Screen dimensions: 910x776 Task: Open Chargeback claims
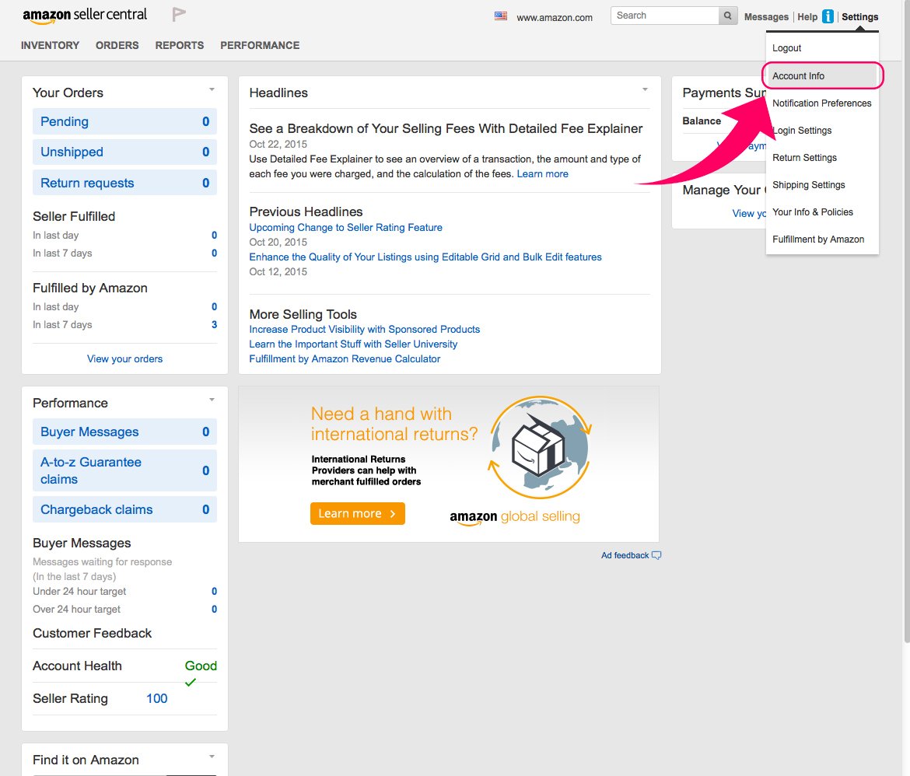pos(124,509)
